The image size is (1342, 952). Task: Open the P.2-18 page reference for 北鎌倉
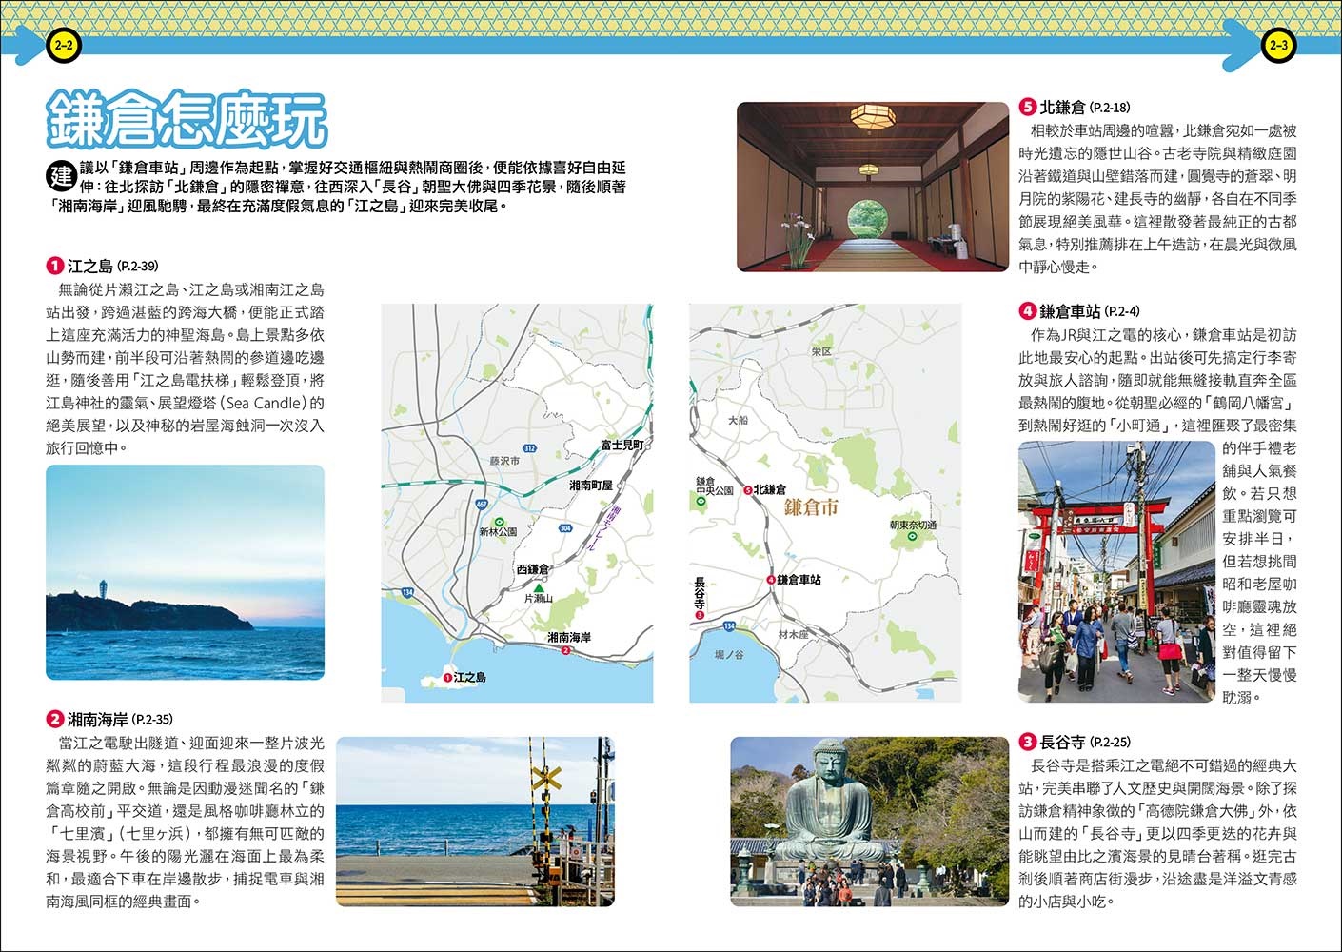pyautogui.click(x=1110, y=108)
